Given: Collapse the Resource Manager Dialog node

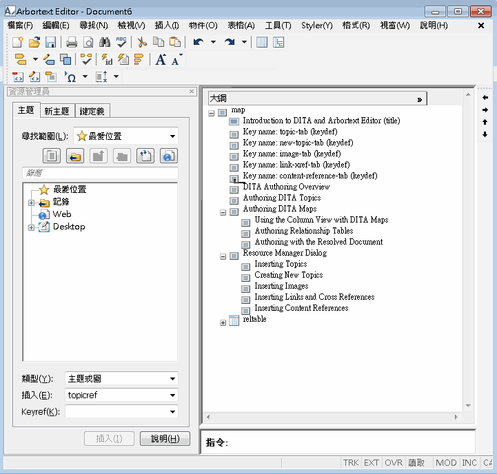Looking at the screenshot, I should click(223, 257).
